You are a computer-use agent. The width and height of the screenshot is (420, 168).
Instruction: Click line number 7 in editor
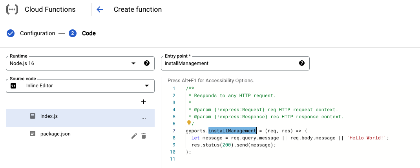coord(174,131)
